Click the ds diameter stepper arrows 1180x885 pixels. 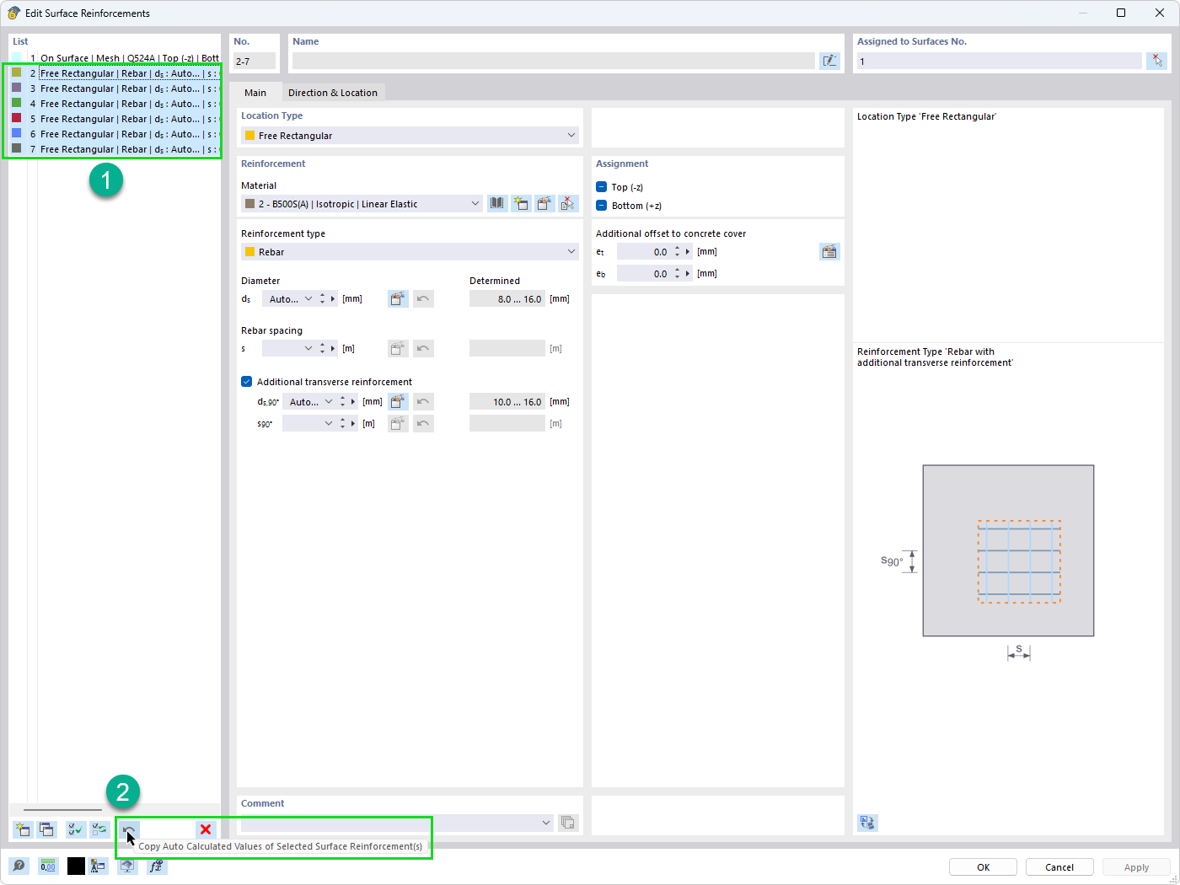pyautogui.click(x=322, y=299)
